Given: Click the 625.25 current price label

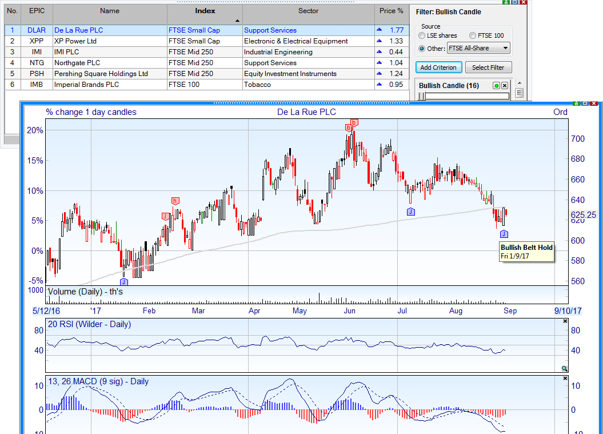Looking at the screenshot, I should 583,215.
